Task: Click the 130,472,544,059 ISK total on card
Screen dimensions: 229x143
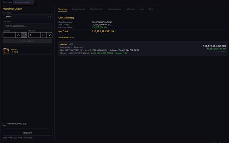Action: pos(214,46)
